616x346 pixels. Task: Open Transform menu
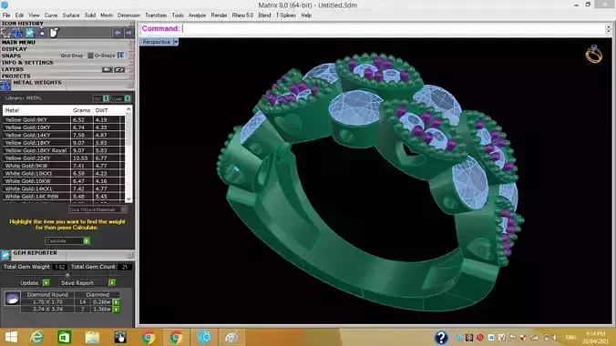tap(156, 15)
